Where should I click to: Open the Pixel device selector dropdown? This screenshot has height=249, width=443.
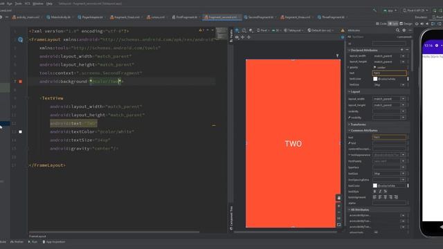click(x=415, y=10)
